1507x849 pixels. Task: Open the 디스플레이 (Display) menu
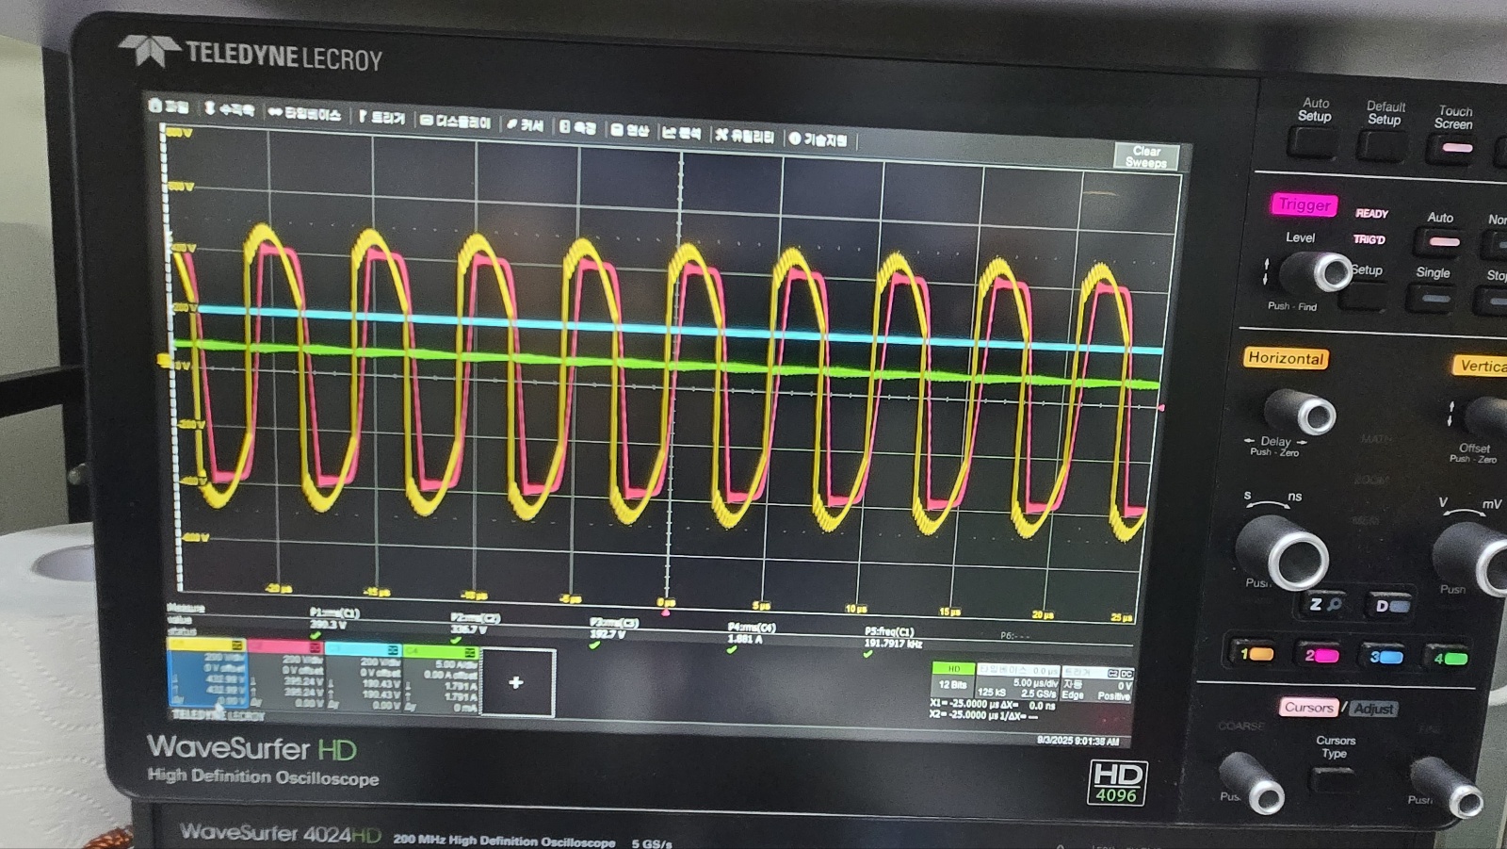pyautogui.click(x=456, y=122)
